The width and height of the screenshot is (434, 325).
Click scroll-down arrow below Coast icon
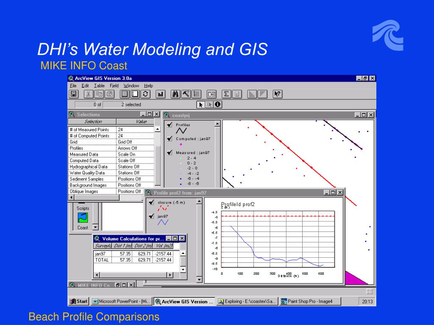tap(95, 227)
